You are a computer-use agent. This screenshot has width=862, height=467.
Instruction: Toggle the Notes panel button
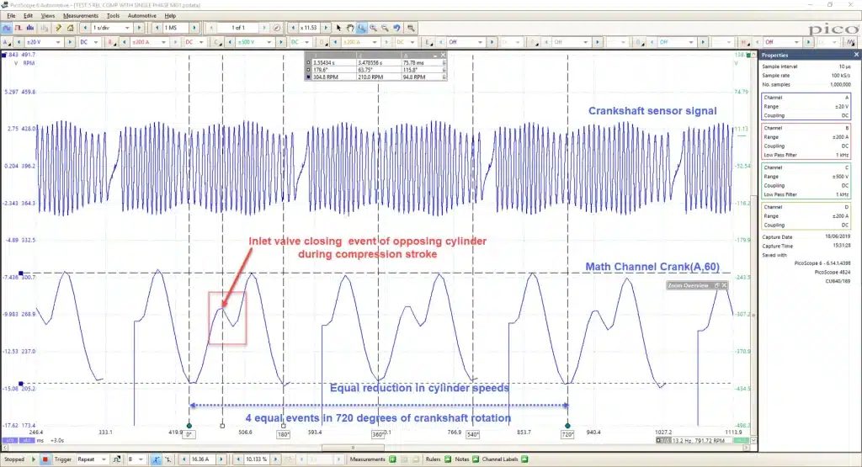(x=476, y=459)
